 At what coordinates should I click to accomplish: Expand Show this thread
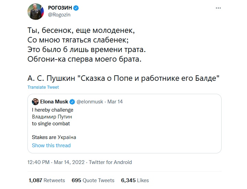(x=51, y=146)
